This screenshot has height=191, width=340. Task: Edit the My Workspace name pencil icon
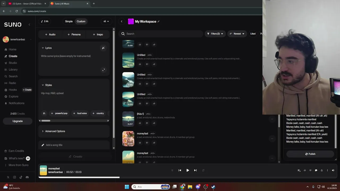click(x=159, y=21)
